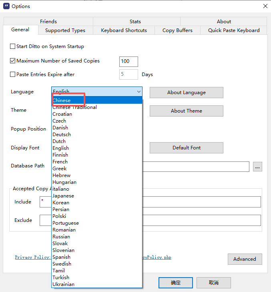
Task: Switch to the Friends tab
Action: tap(48, 21)
